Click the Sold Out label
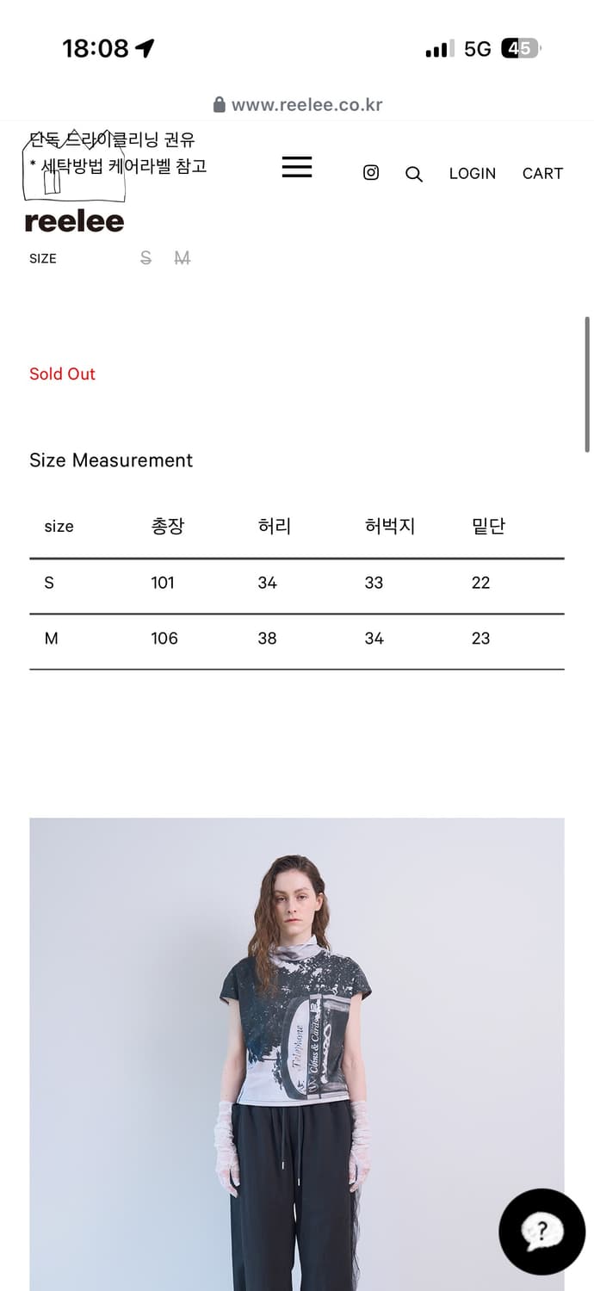The image size is (594, 1291). click(62, 374)
